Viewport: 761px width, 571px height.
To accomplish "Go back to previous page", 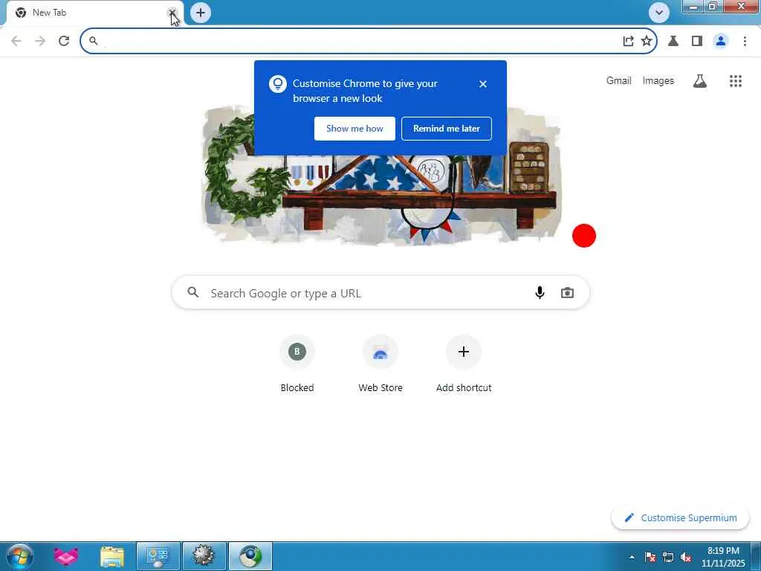I will [x=16, y=41].
